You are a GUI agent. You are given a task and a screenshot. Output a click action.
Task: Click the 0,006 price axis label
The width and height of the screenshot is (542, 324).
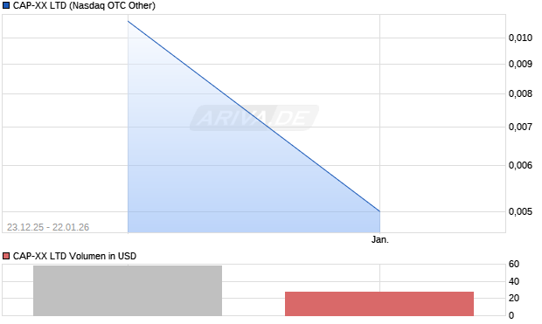520,165
